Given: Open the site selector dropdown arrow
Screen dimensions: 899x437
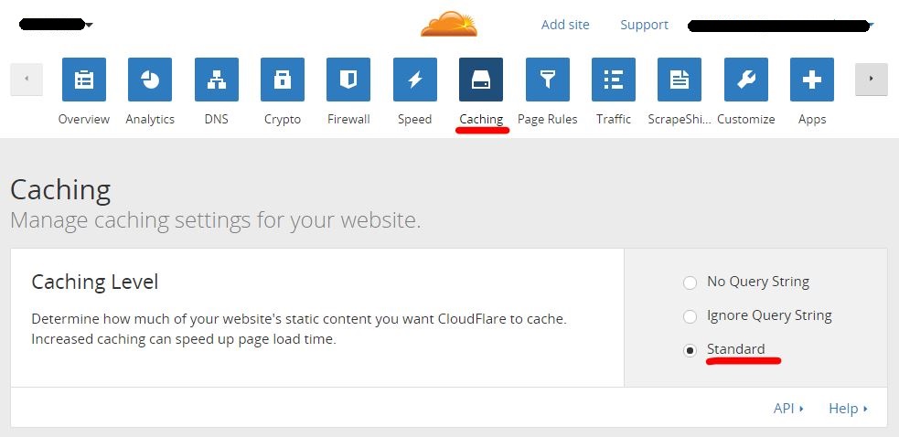Looking at the screenshot, I should tap(89, 25).
